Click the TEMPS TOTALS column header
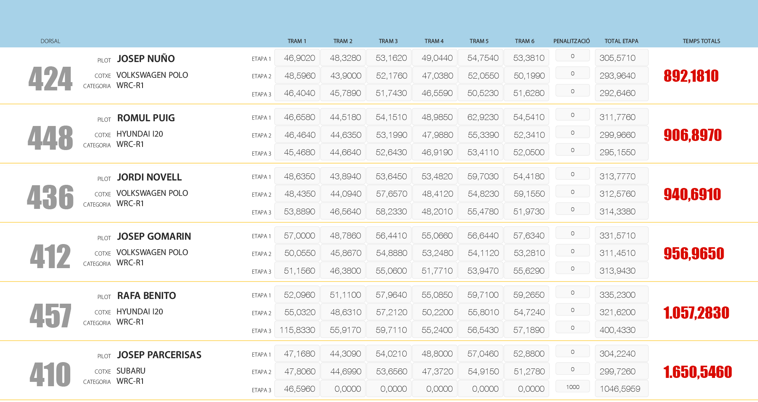Viewport: 758px width, 402px height. (701, 41)
